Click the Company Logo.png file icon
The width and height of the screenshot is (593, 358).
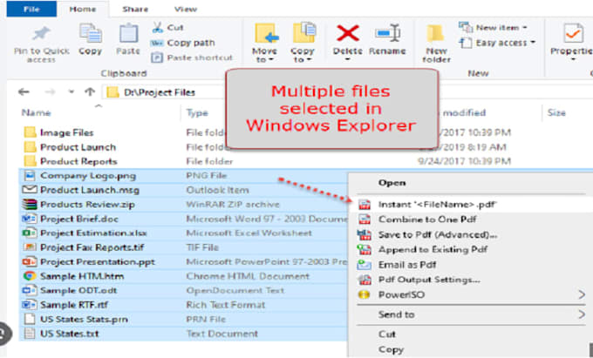coord(30,176)
